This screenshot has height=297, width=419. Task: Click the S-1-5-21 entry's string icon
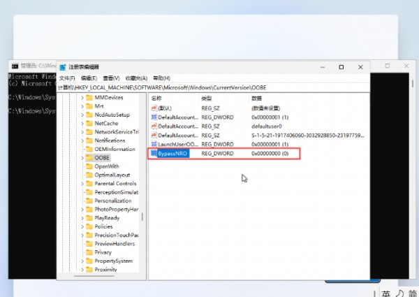click(x=154, y=136)
